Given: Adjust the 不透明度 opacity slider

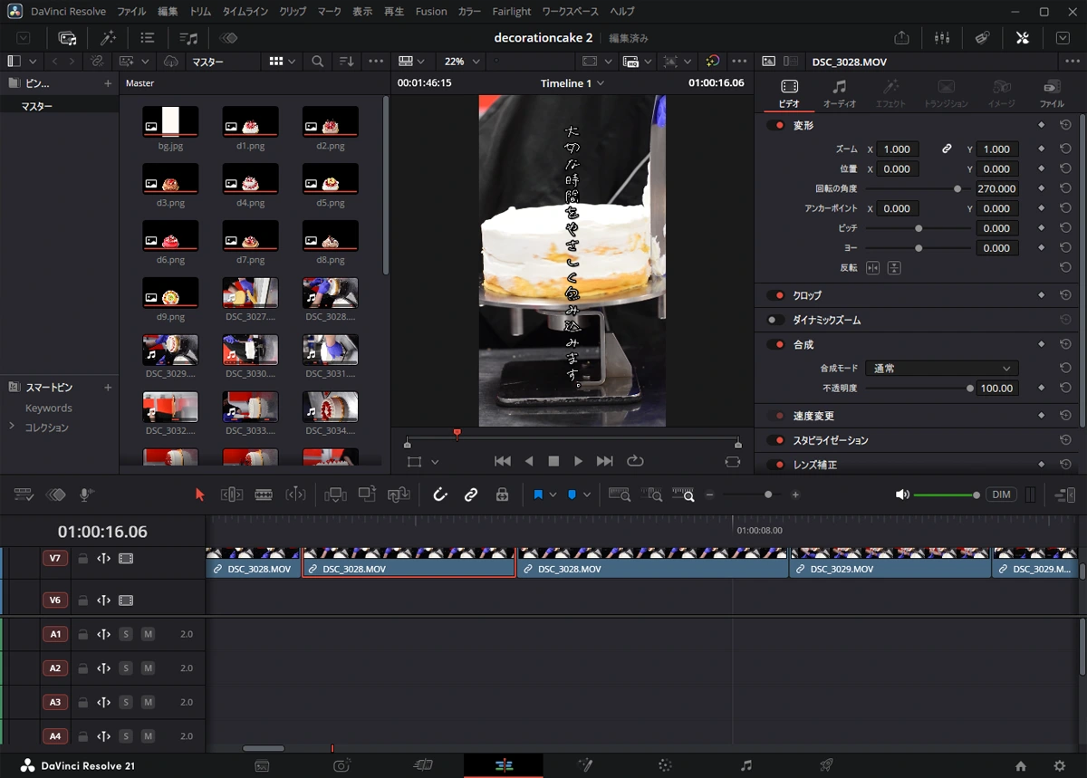Looking at the screenshot, I should [918, 388].
